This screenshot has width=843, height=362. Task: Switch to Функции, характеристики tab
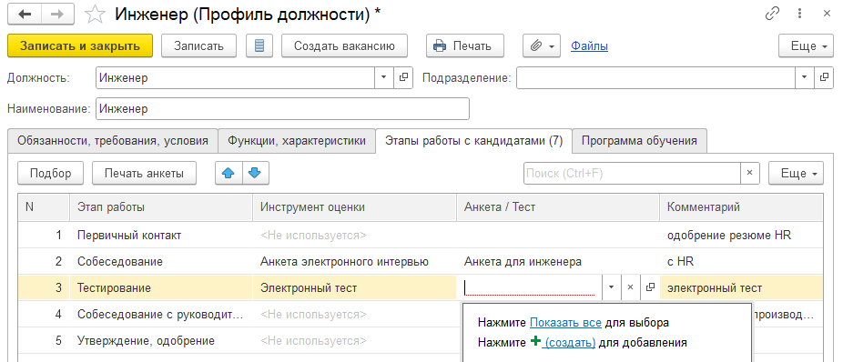coord(297,141)
